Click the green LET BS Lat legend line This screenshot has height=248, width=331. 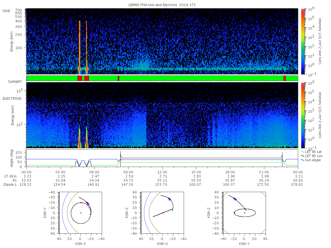[x=302, y=152]
